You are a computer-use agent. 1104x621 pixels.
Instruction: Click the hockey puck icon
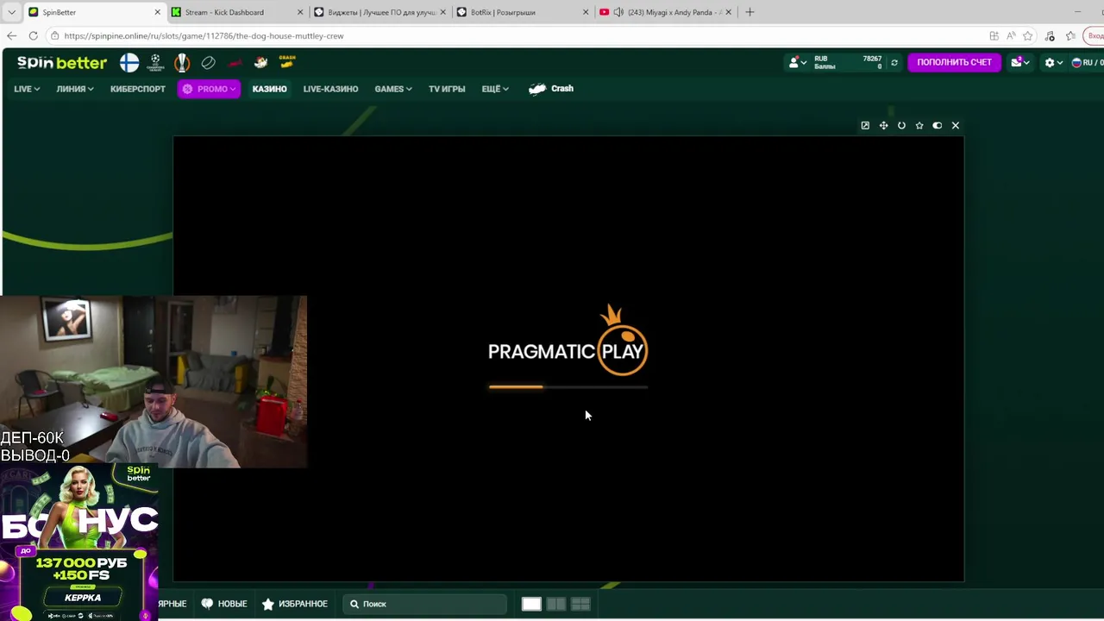(208, 63)
